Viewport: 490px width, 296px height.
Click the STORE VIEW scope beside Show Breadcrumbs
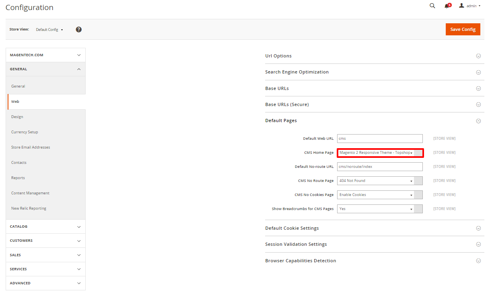pos(444,209)
